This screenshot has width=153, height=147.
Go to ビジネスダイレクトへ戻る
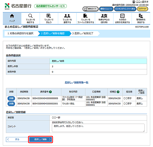click(124, 8)
